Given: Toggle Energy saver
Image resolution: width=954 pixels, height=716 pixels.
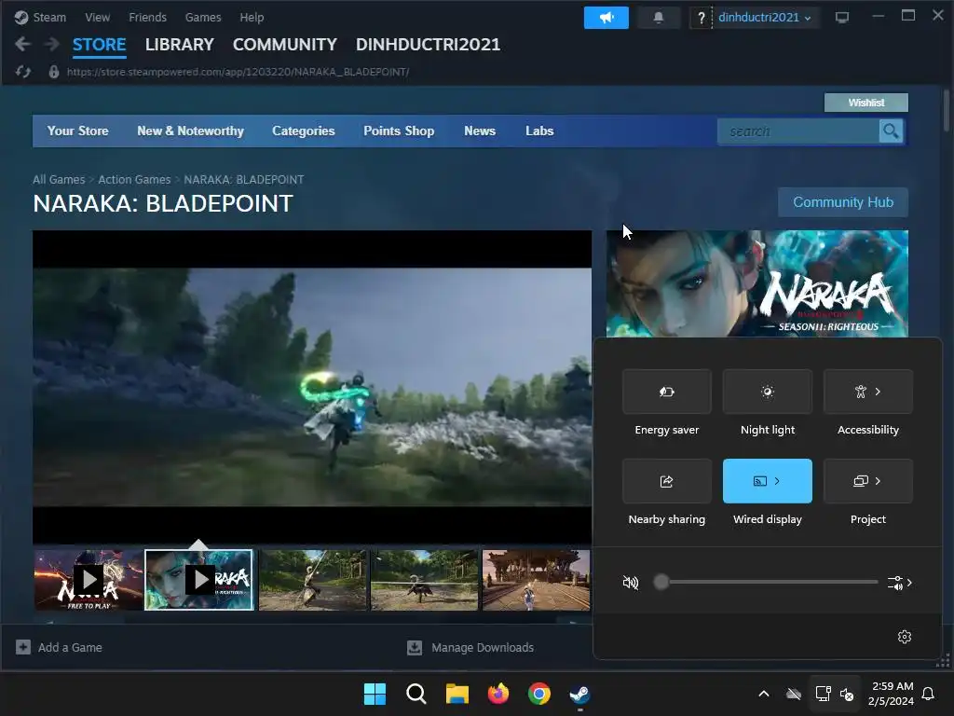Looking at the screenshot, I should [667, 392].
